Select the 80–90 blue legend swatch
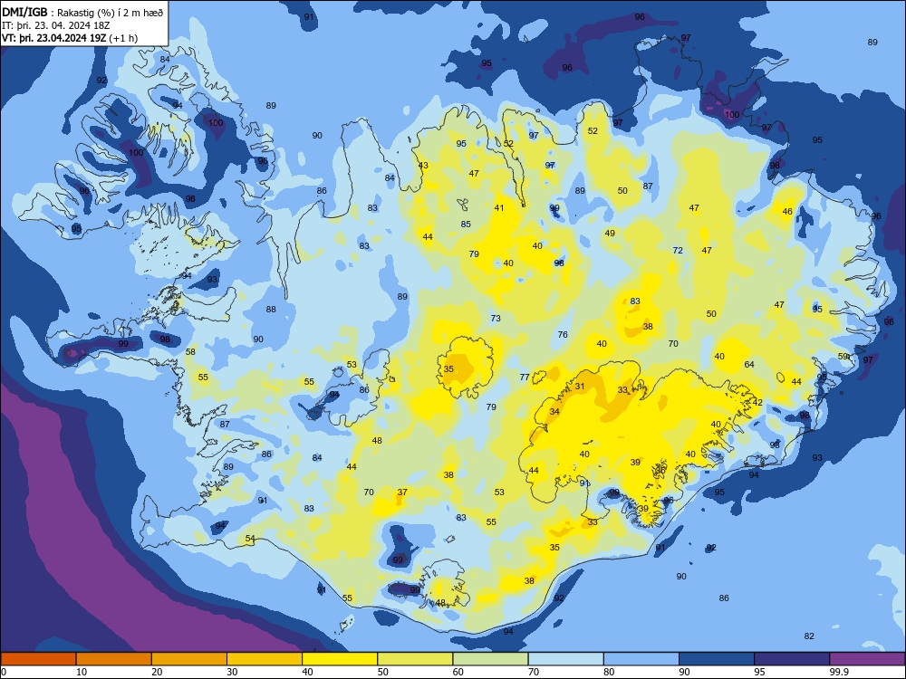The width and height of the screenshot is (906, 679). [641, 659]
